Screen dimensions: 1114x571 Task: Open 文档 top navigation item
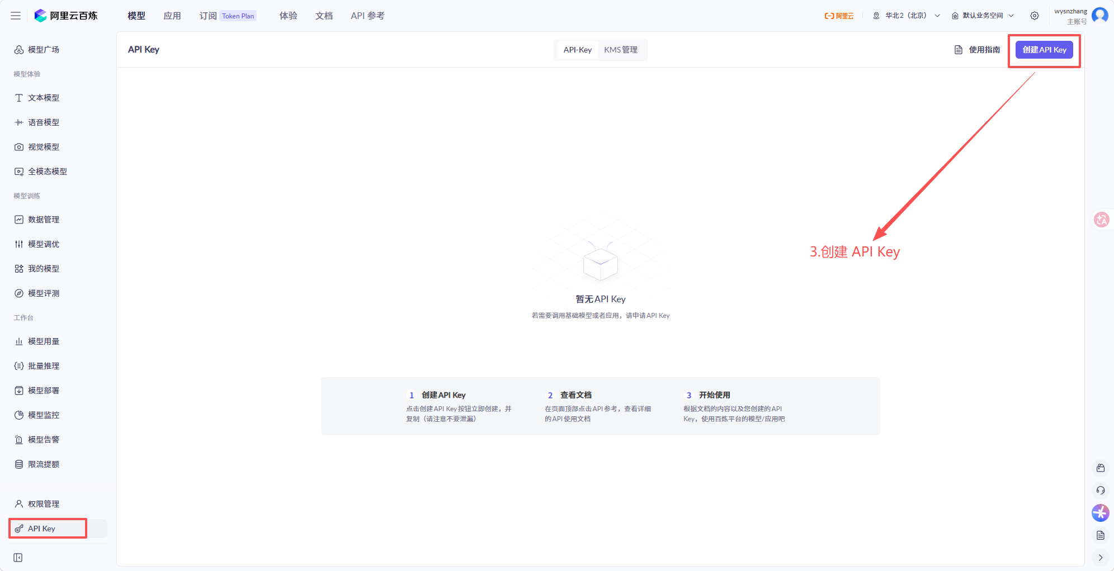point(324,16)
